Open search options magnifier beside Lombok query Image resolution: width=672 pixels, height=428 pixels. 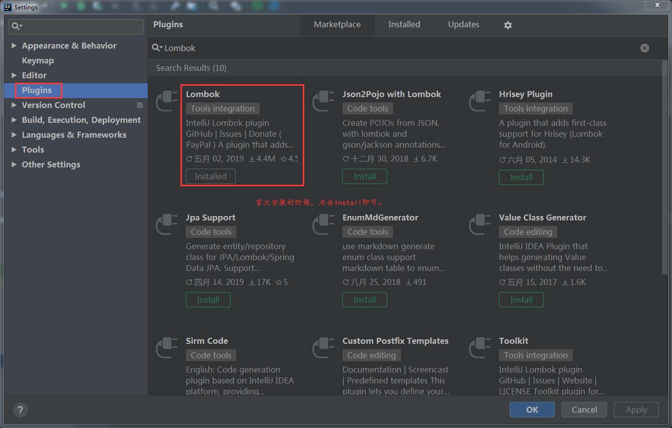[x=157, y=48]
